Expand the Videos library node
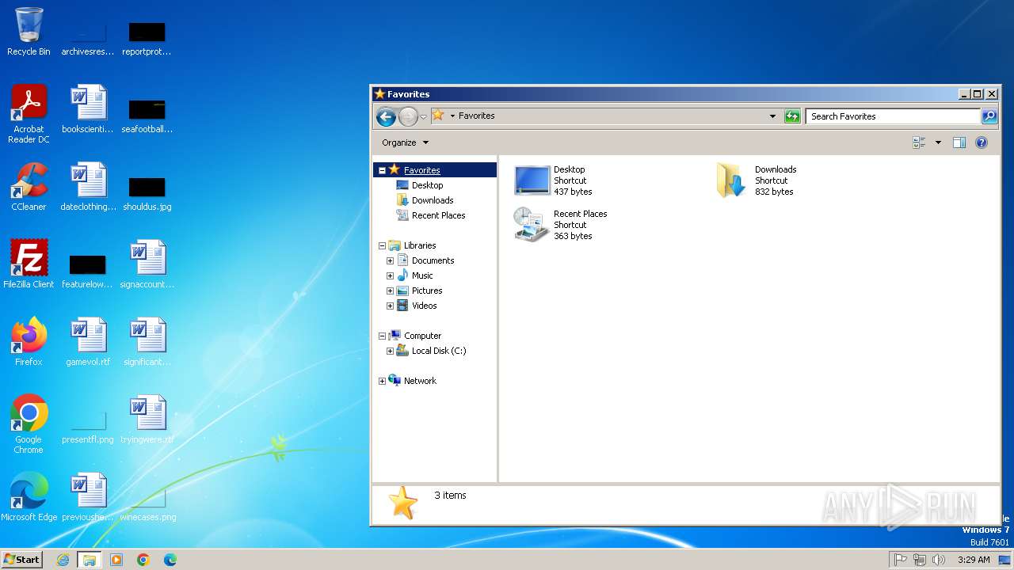Viewport: 1014px width, 570px height. tap(390, 306)
